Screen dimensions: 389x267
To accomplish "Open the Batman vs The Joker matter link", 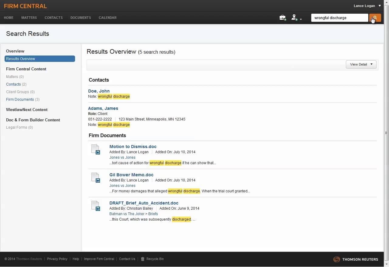I will click(x=127, y=214).
